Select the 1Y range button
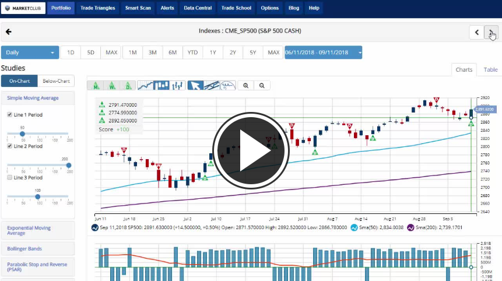This screenshot has width=502, height=281. [213, 52]
